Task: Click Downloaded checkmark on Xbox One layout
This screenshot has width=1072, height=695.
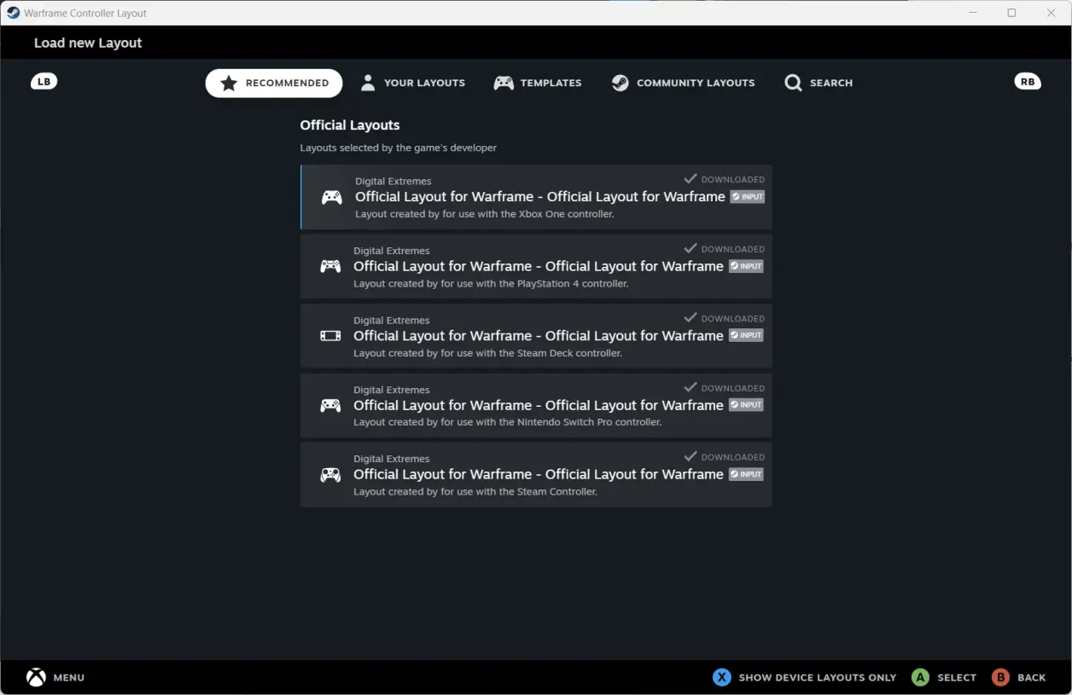Action: 690,179
